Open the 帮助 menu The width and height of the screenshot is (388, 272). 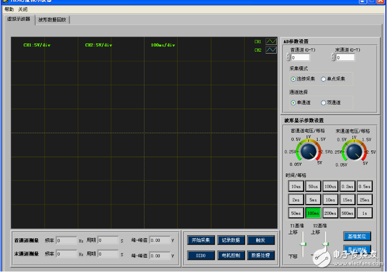(9, 9)
